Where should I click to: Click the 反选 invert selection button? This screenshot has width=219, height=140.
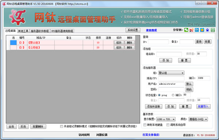point(23,126)
